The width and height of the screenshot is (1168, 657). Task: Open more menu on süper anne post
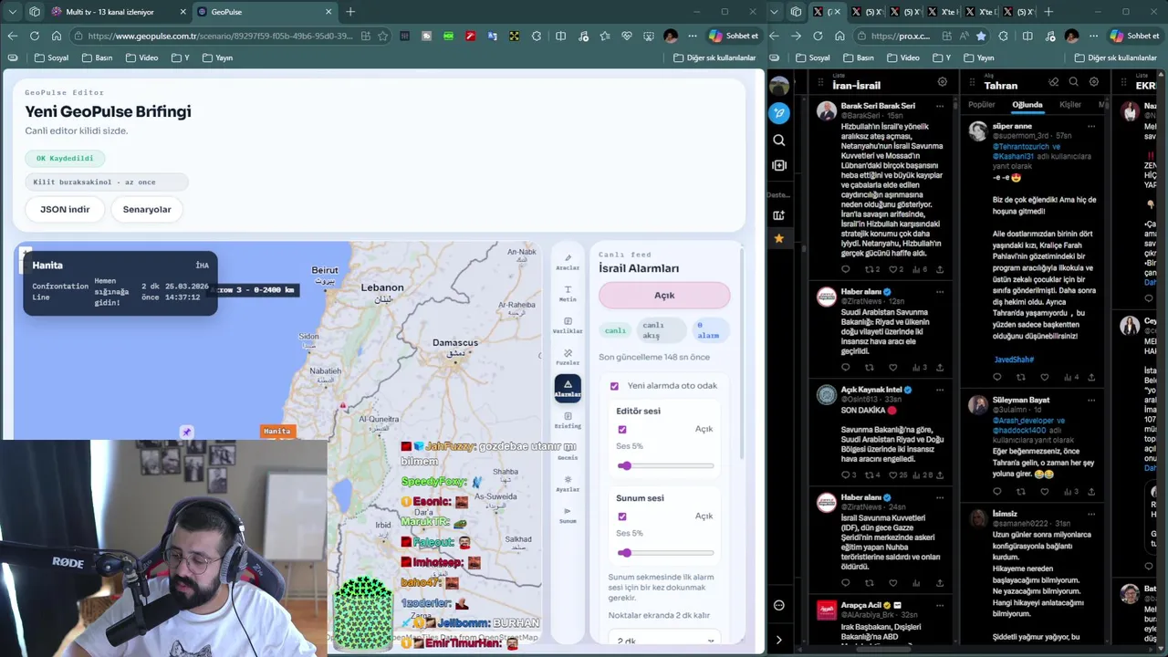coord(1091,126)
